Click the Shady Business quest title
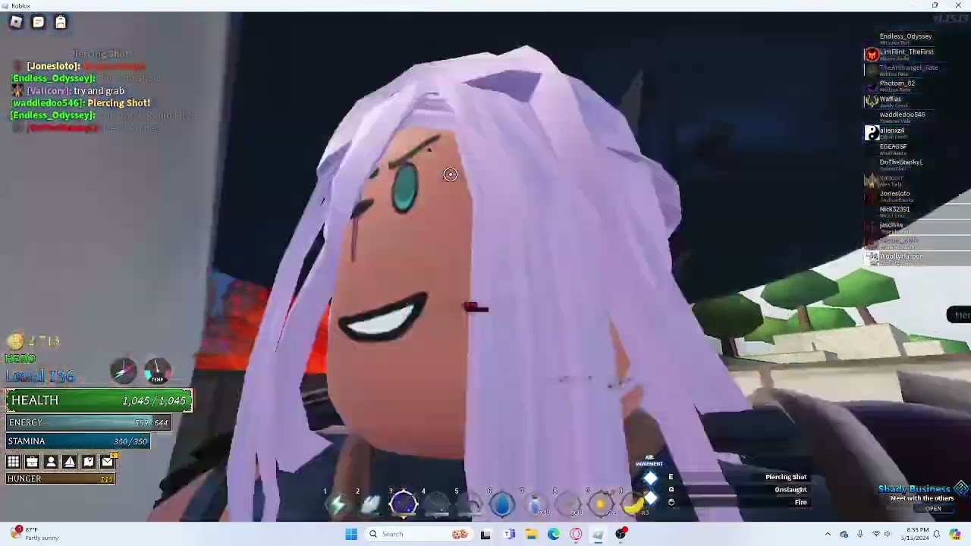This screenshot has height=546, width=971. coord(914,489)
